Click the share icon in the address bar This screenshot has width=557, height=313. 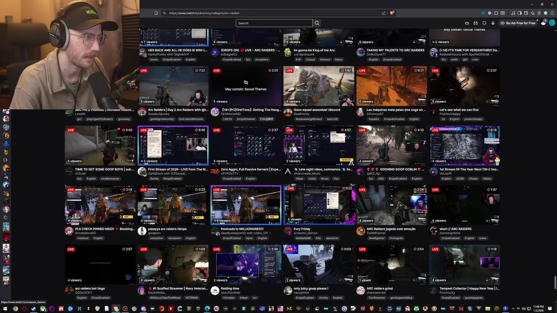click(x=384, y=13)
